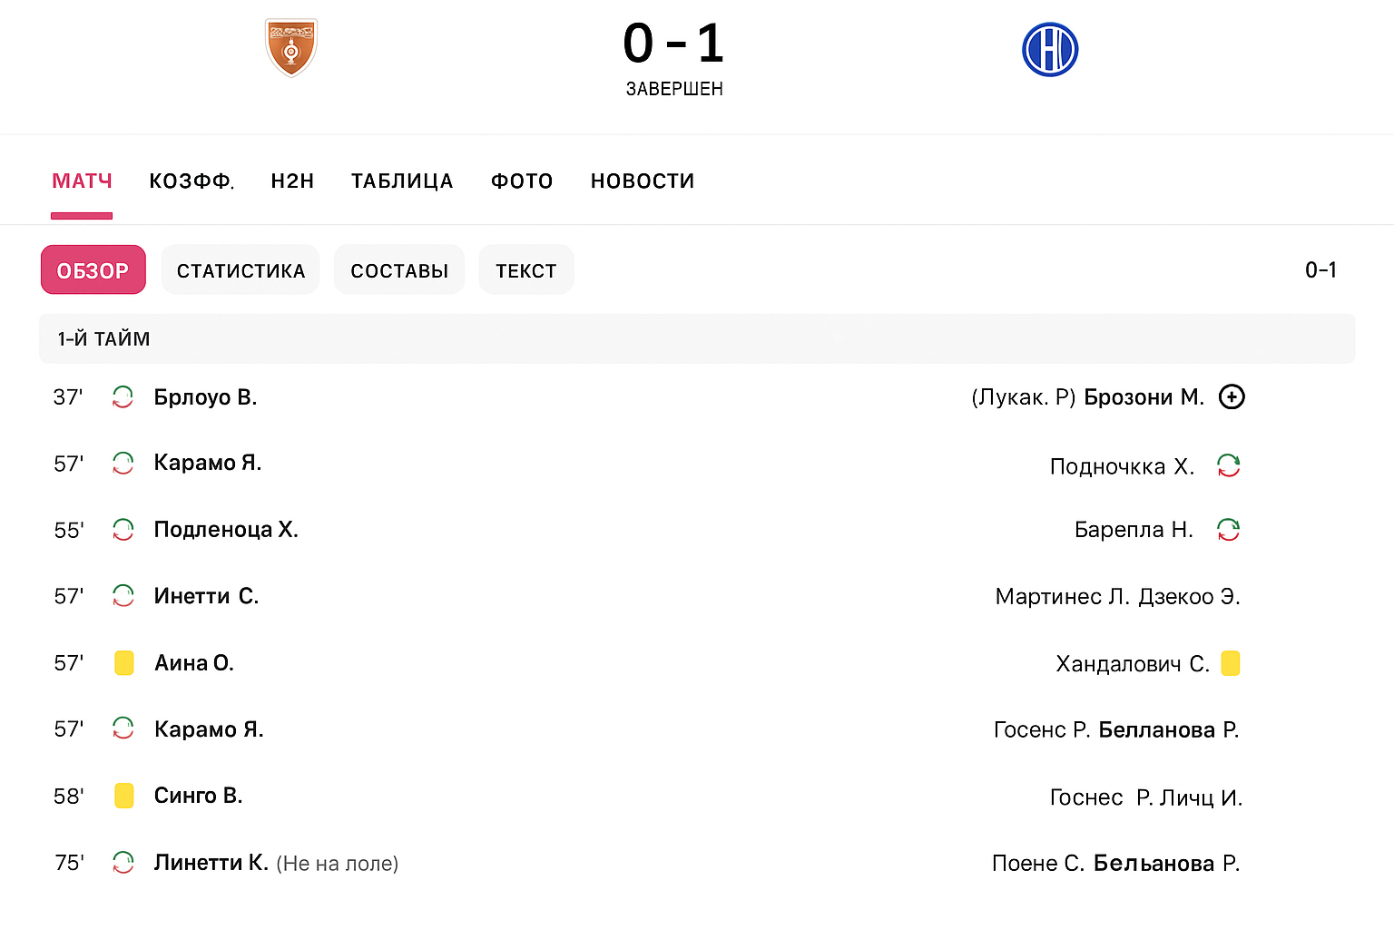Screen dimensions: 1394x929
Task: Click the away team blue logo
Action: point(1050,49)
